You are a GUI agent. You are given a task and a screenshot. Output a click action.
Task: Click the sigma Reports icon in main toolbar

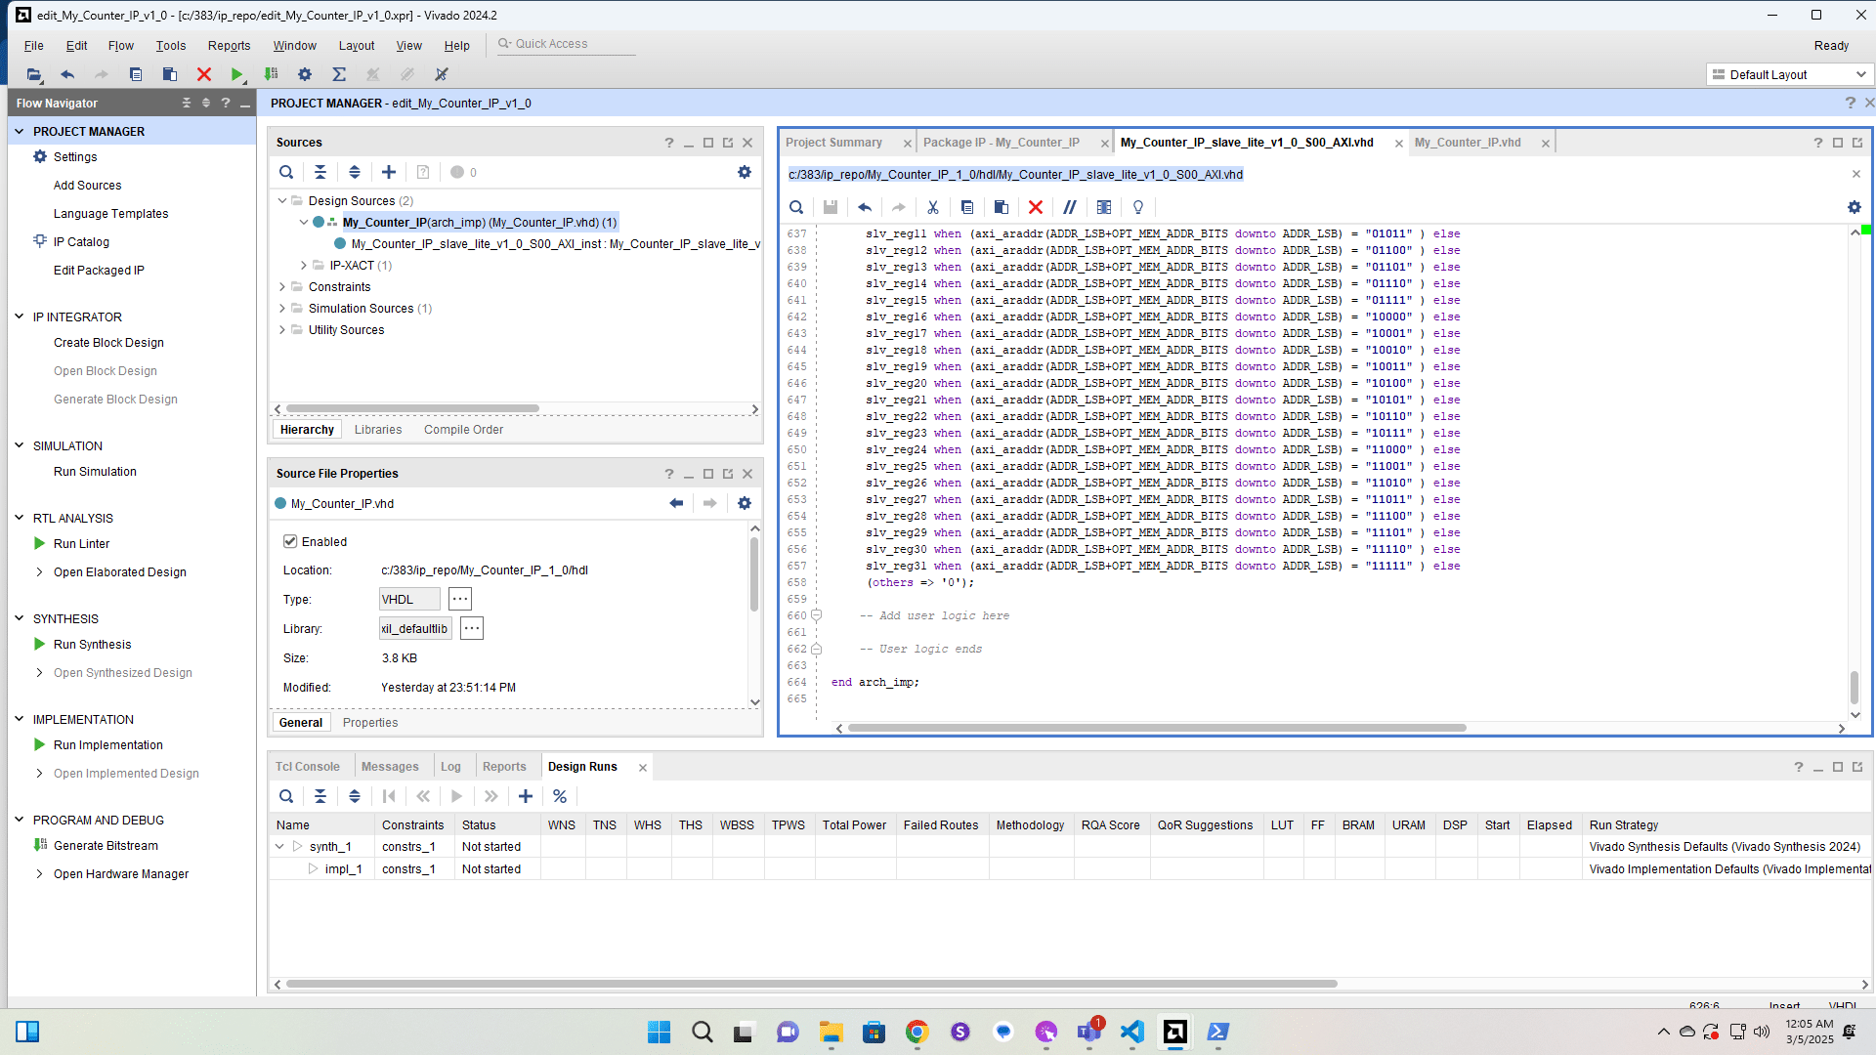tap(339, 74)
